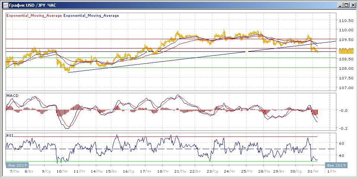Click the 28/Пн date label
The width and height of the screenshot is (358, 179).
(x=264, y=172)
